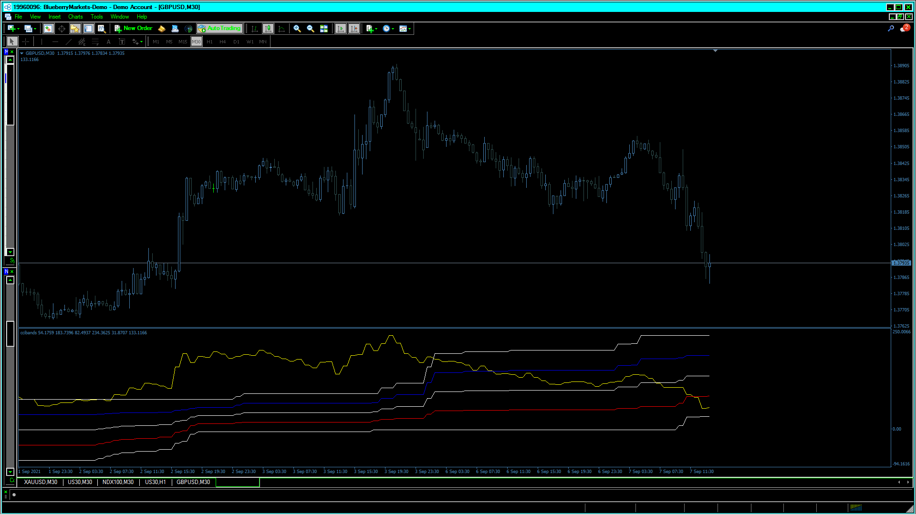Viewport: 916px width, 515px height.
Task: Select the H4 timeframe button
Action: (222, 42)
